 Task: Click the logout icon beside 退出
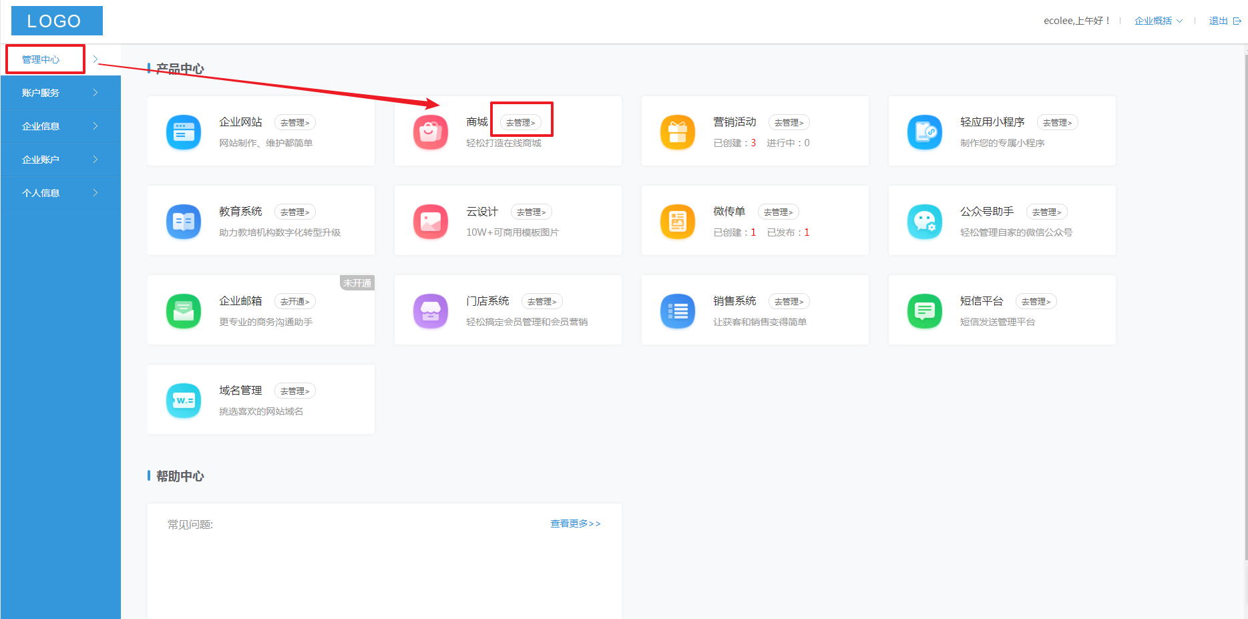click(1237, 21)
